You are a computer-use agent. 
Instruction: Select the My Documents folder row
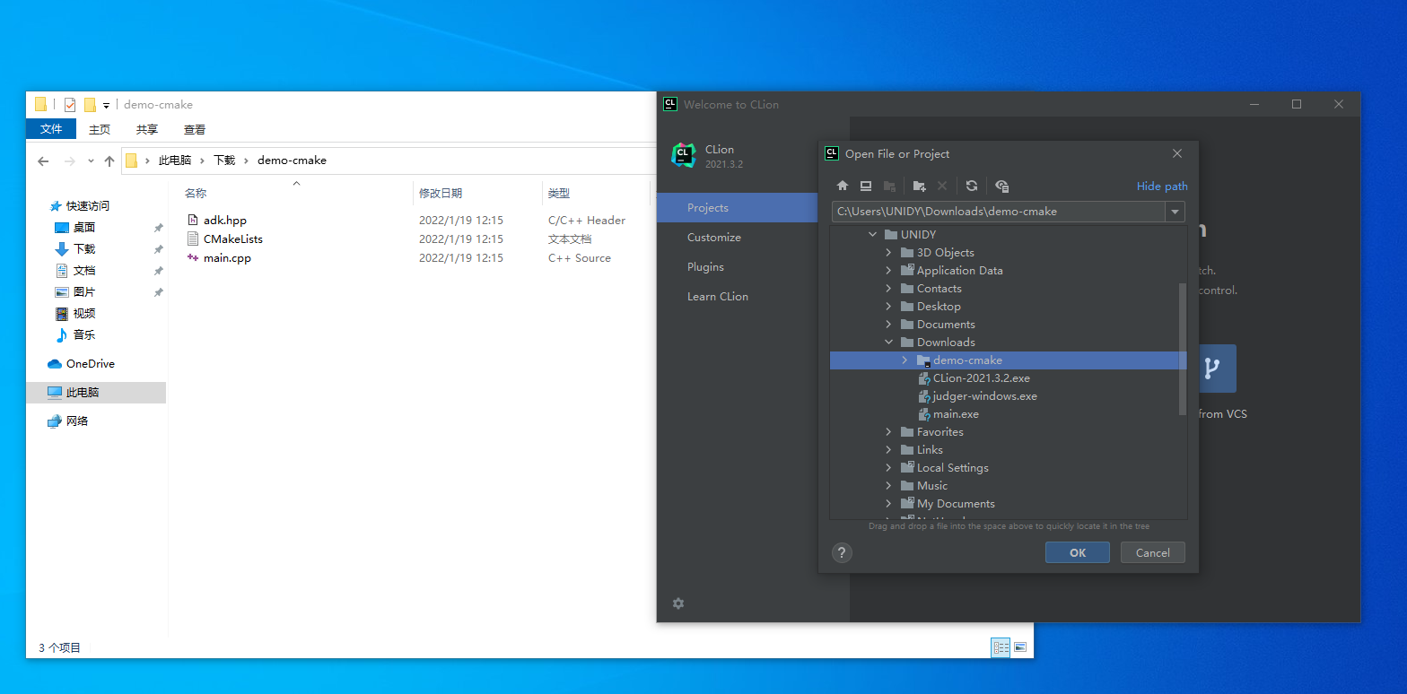1008,504
